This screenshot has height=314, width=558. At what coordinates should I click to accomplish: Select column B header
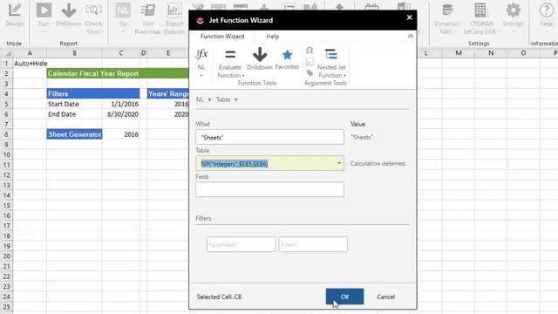click(x=74, y=53)
